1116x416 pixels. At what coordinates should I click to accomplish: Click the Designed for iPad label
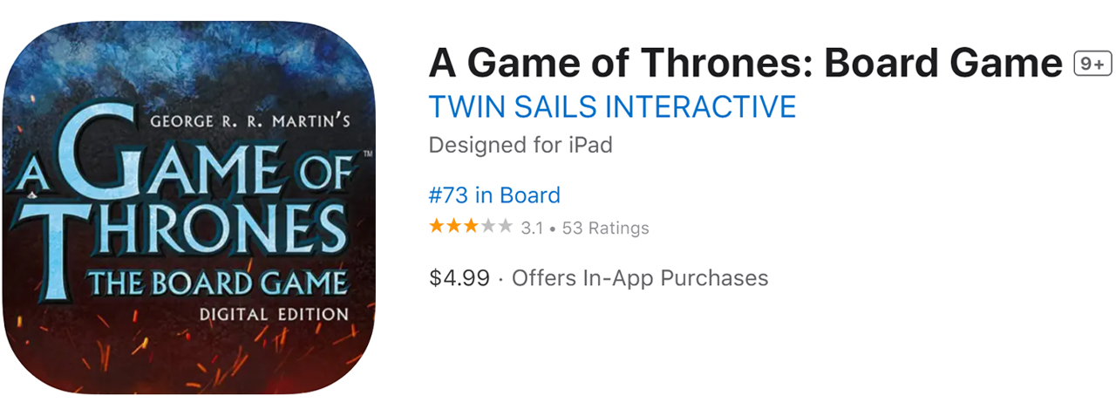click(521, 145)
